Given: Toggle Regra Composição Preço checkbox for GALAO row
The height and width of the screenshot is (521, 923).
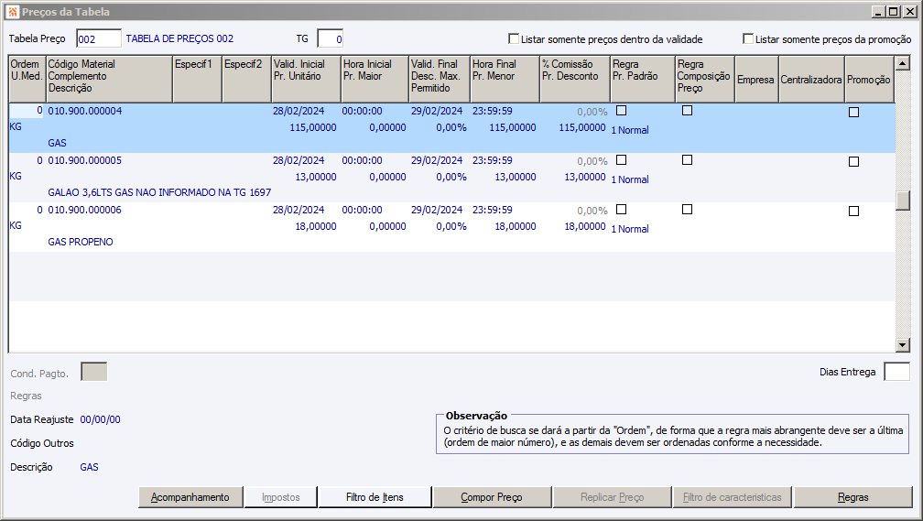Looking at the screenshot, I should [687, 160].
